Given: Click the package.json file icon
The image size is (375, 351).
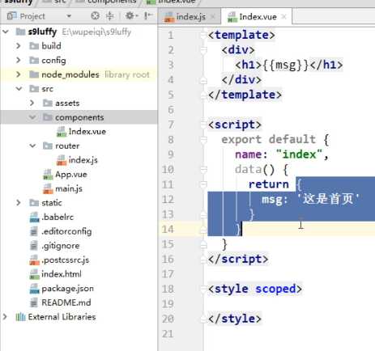Looking at the screenshot, I should 35,289.
